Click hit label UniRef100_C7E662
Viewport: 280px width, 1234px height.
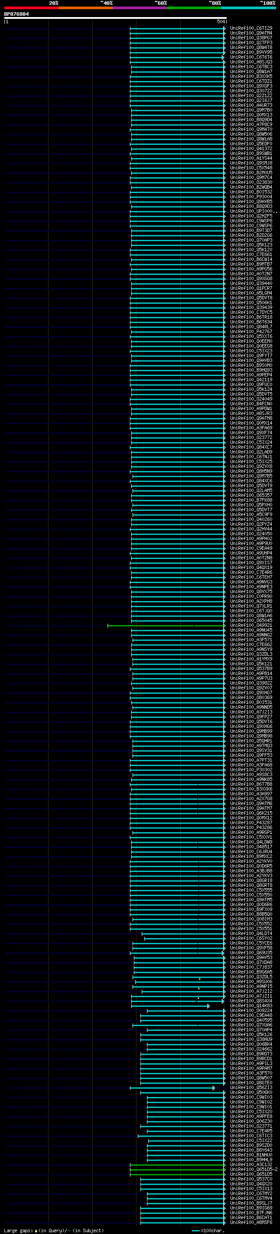pos(251,644)
